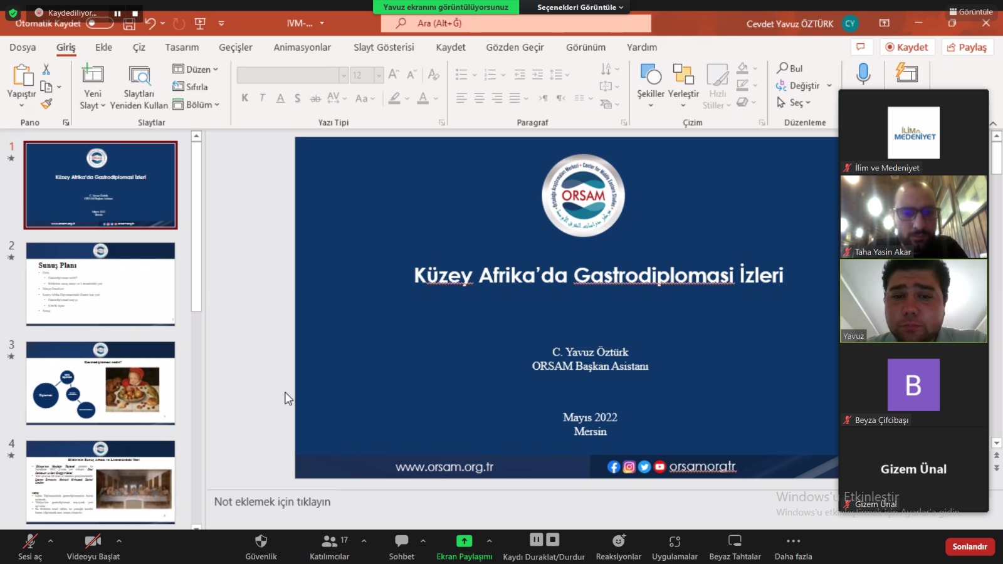Open the shape fill color picker
The image size is (1003, 564).
[x=755, y=68]
